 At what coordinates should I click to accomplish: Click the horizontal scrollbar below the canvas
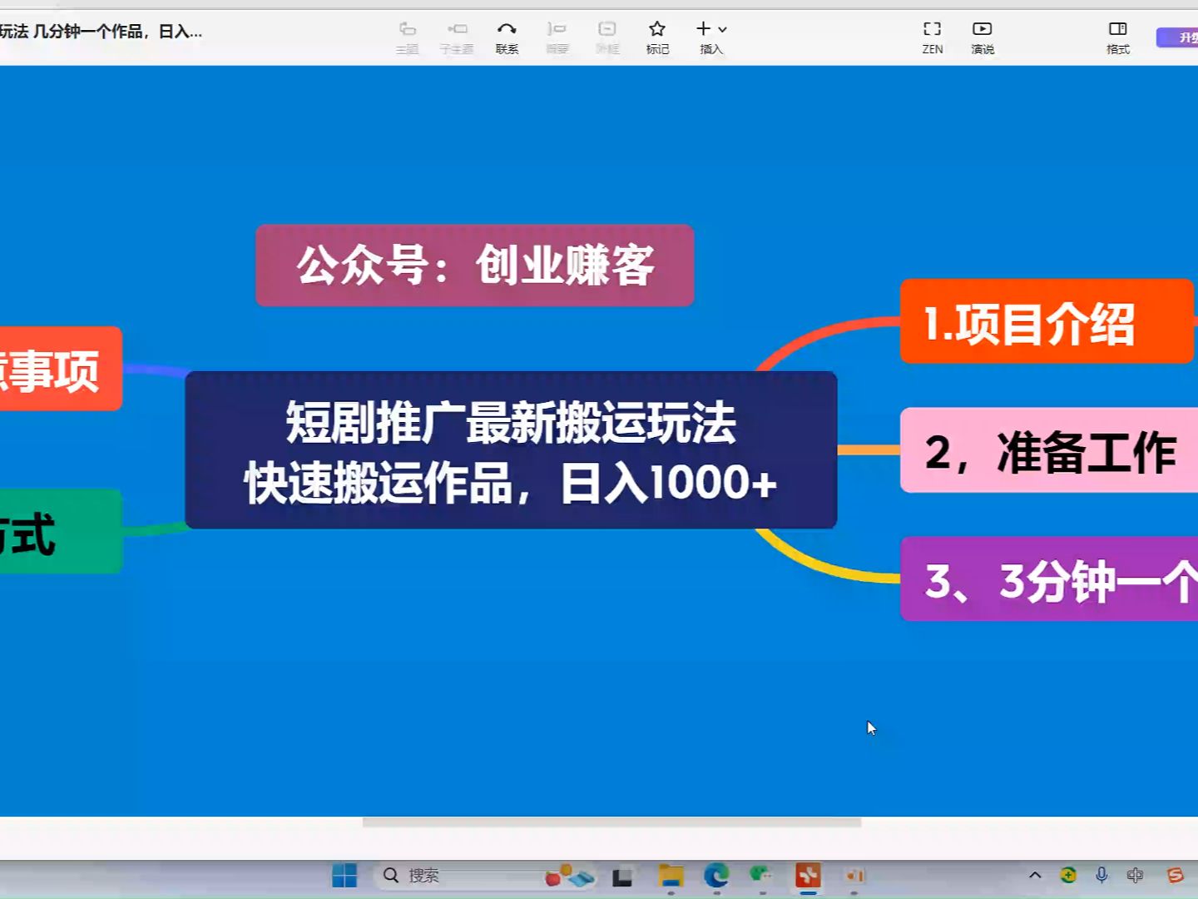tap(611, 822)
